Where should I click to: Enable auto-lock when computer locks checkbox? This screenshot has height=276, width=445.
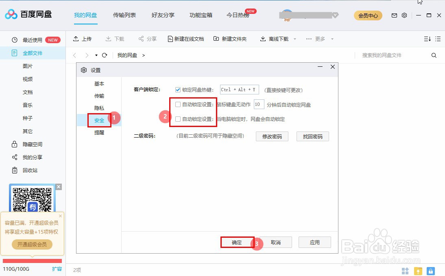[x=178, y=118]
